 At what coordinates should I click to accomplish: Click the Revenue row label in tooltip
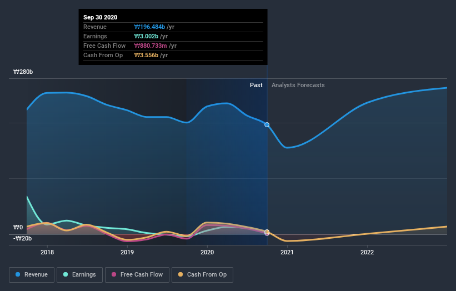(95, 27)
